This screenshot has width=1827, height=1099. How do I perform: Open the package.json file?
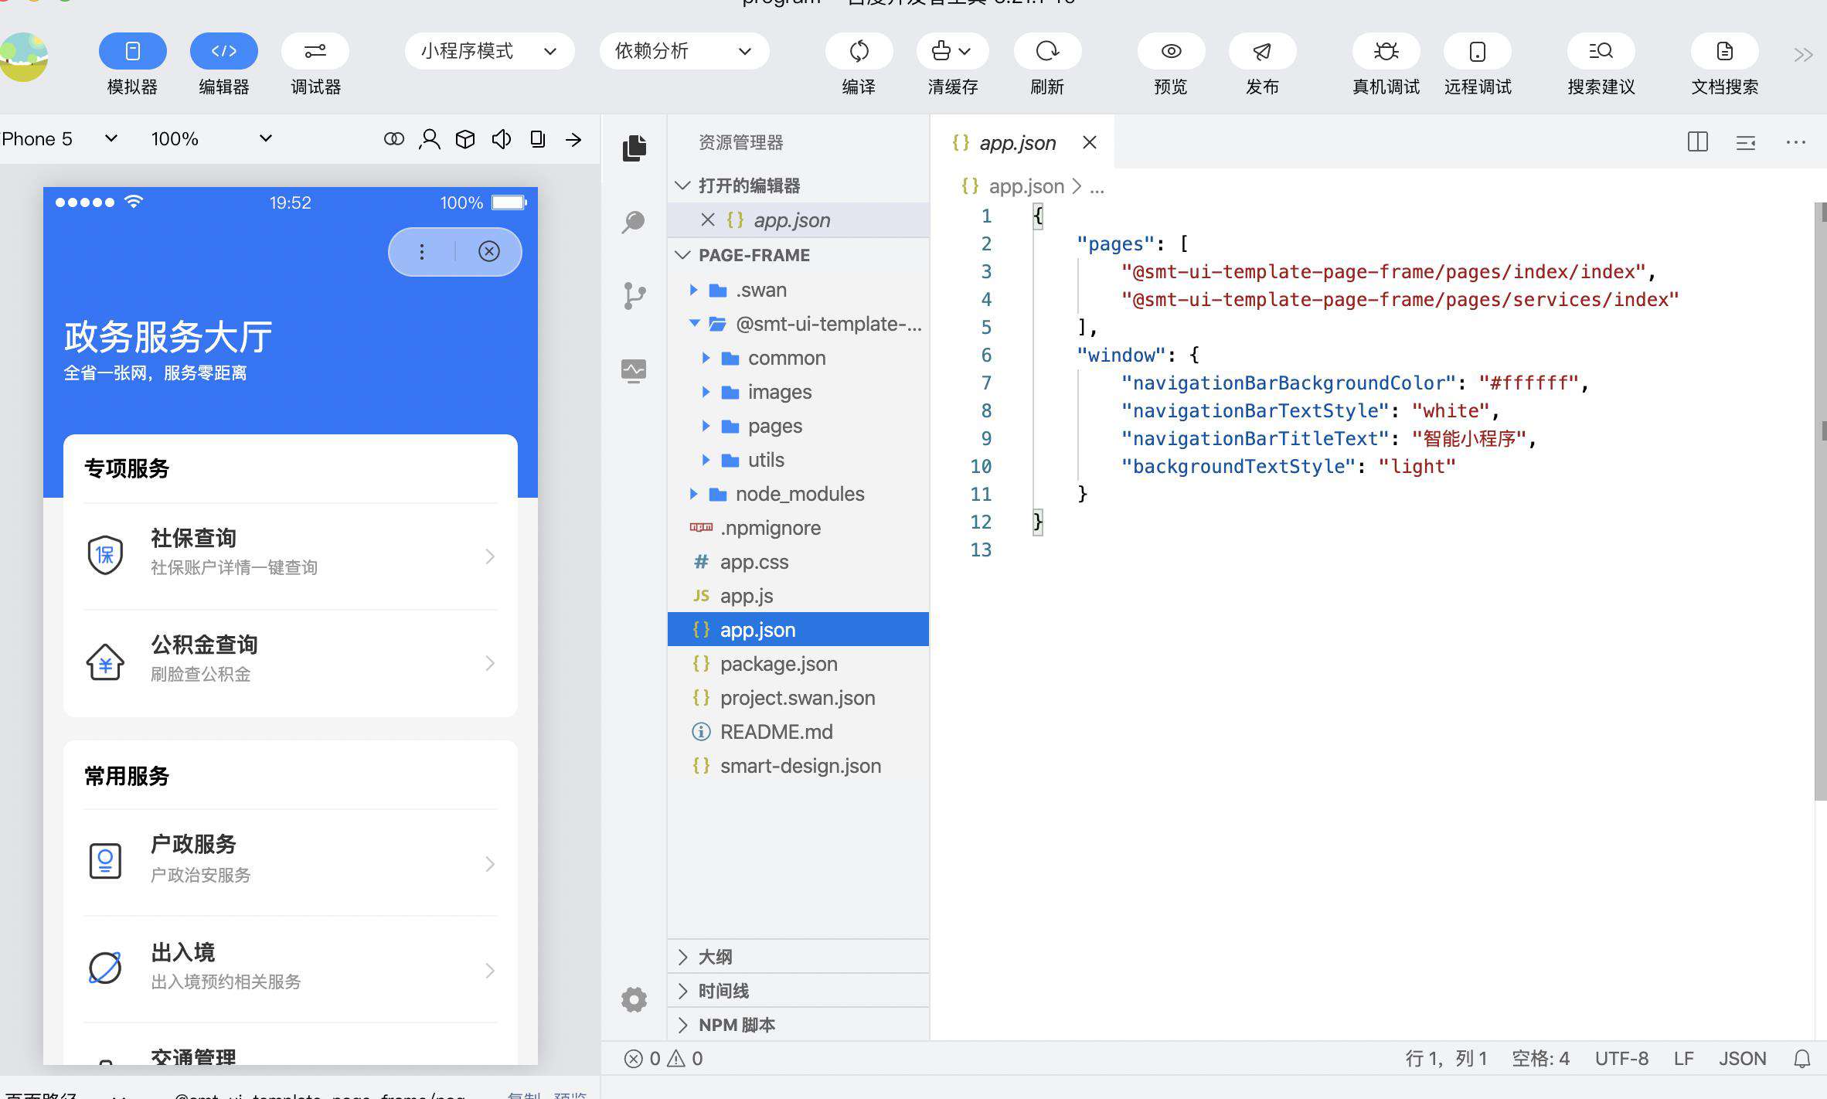point(798,664)
